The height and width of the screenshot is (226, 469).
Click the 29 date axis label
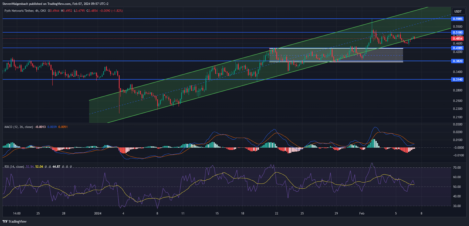(336, 214)
